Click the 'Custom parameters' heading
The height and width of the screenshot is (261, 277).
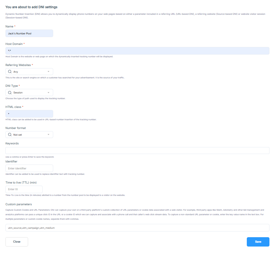[18, 204]
